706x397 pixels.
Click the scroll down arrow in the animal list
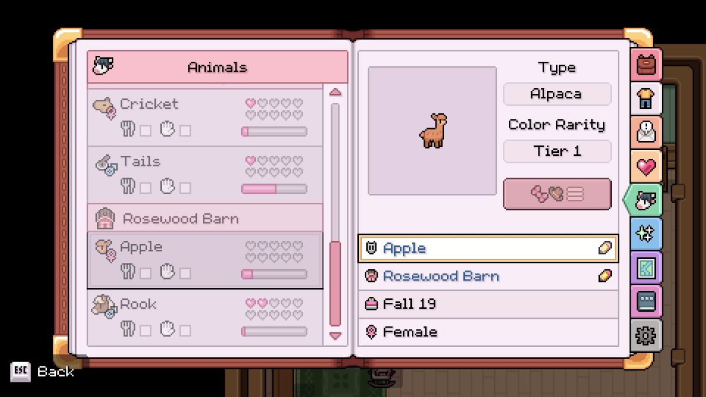point(335,336)
